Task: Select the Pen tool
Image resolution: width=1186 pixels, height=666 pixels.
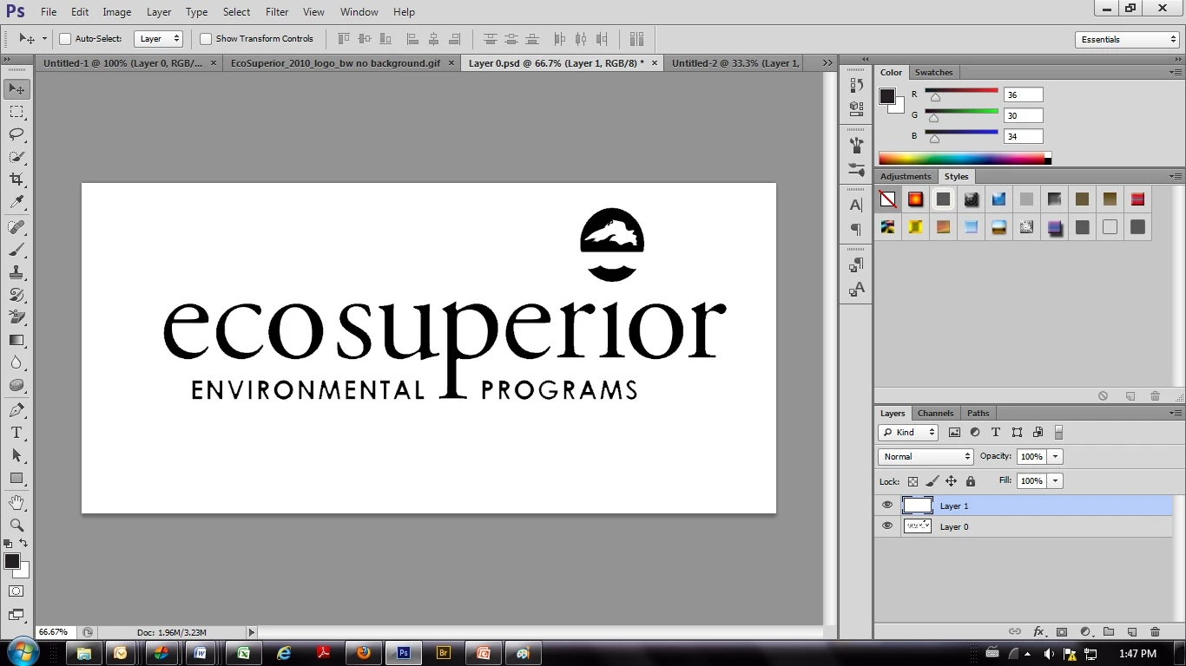Action: [16, 410]
